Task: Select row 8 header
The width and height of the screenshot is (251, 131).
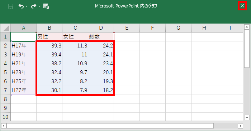Action: (x=6, y=99)
